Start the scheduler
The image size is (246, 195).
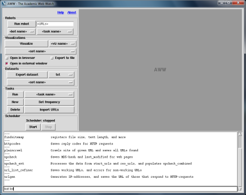pos(33,127)
